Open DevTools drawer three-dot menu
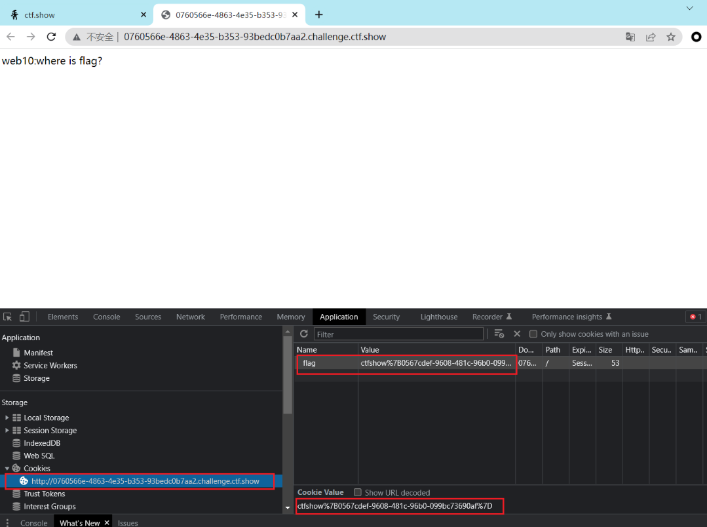Image resolution: width=707 pixels, height=527 pixels. click(x=7, y=522)
